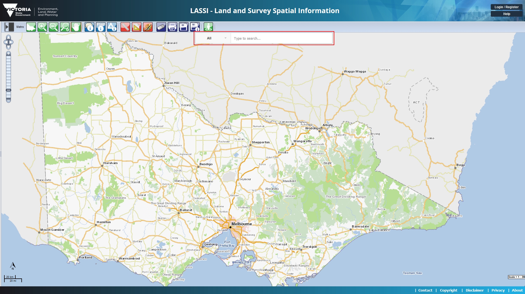Toggle the side panel open with the arrow
The height and width of the screenshot is (294, 525).
click(x=8, y=27)
